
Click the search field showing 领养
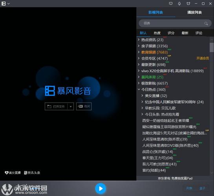click(x=175, y=23)
